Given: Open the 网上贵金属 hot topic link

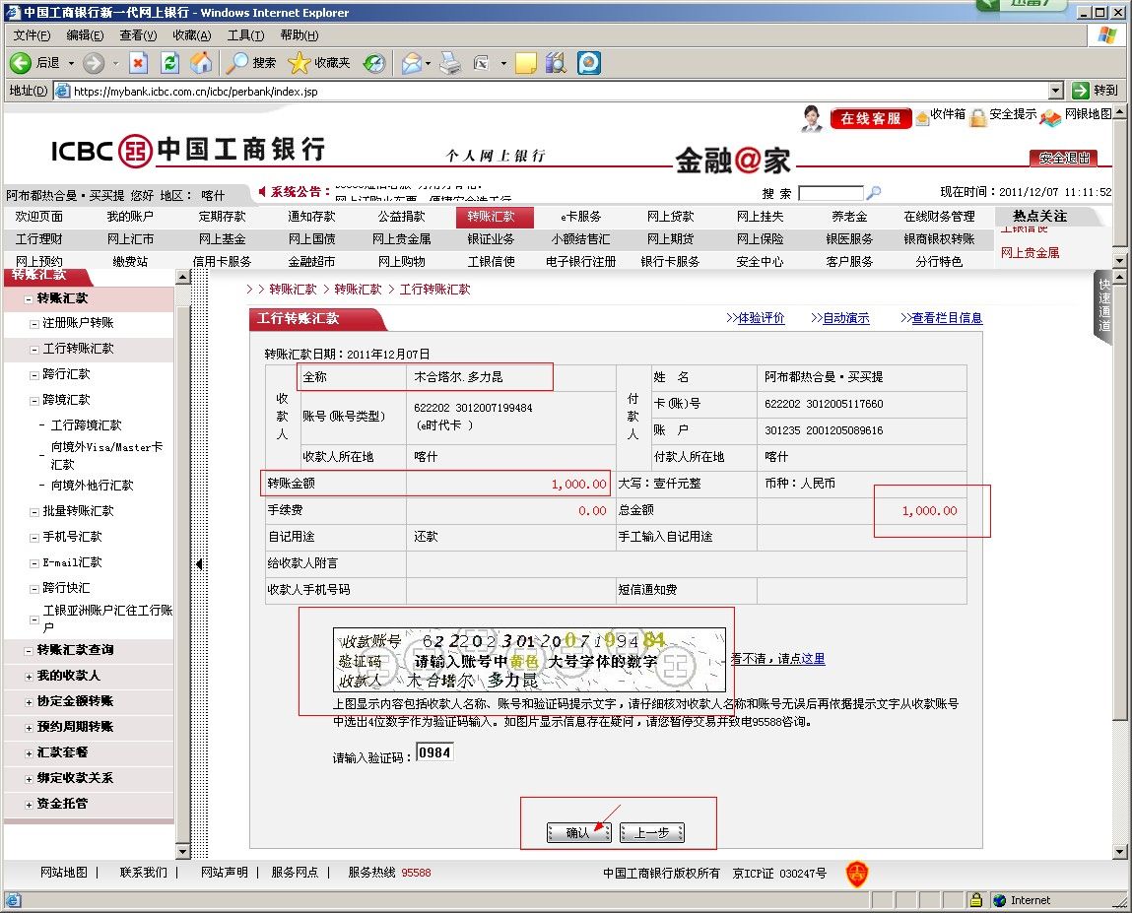Looking at the screenshot, I should point(1031,252).
